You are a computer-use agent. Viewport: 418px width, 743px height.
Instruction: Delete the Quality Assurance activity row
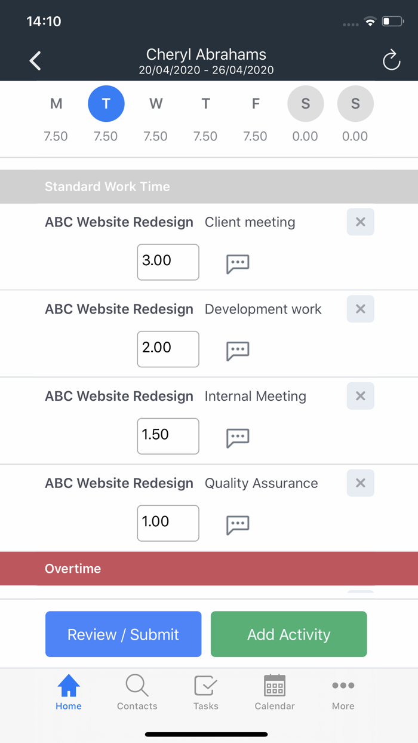pos(361,484)
